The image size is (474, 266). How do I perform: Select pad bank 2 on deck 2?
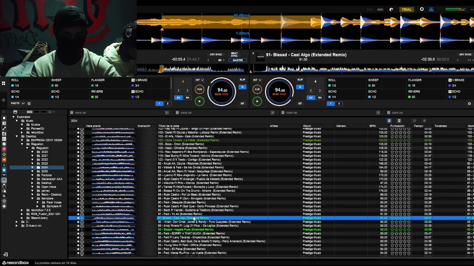coord(339,103)
